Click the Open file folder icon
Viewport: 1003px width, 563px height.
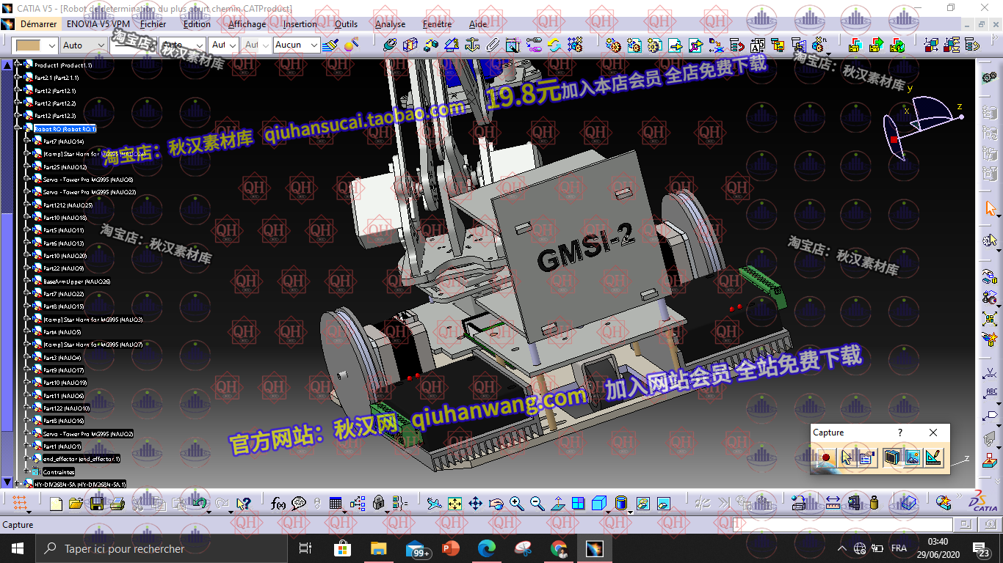tap(76, 504)
